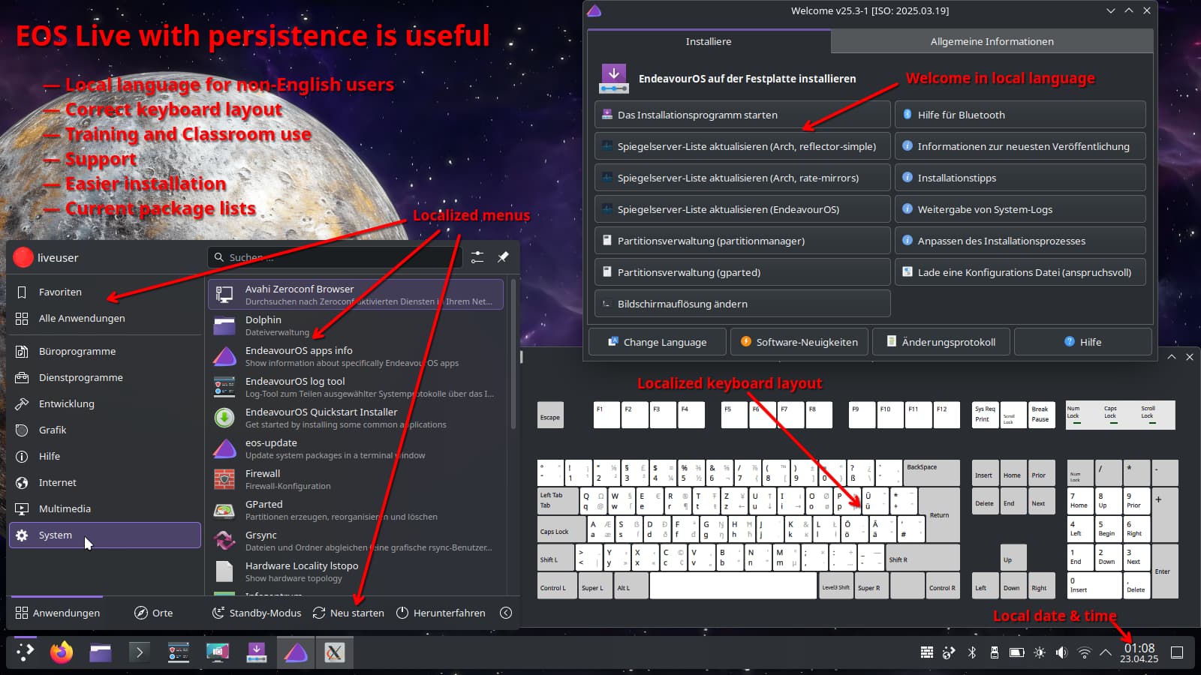Open Änderungsprotokoll
The width and height of the screenshot is (1201, 675).
941,341
